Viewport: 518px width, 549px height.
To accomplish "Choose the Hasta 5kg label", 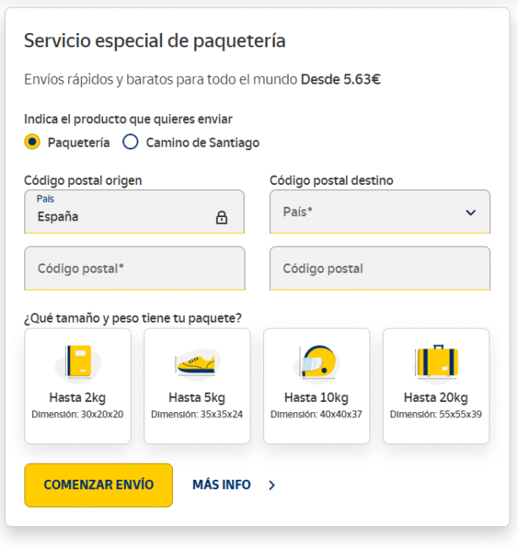I will click(x=197, y=398).
